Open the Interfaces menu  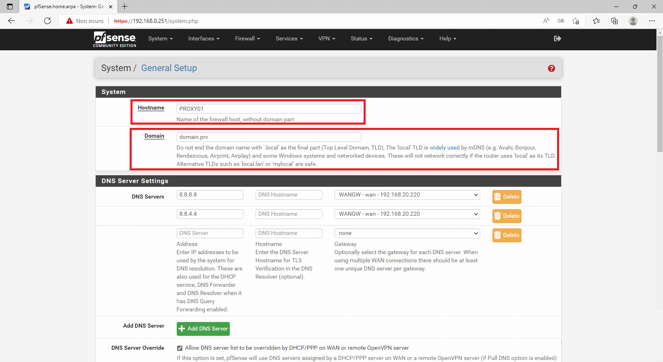point(204,39)
